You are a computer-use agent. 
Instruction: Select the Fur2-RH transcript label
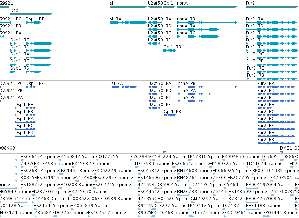click(255, 40)
